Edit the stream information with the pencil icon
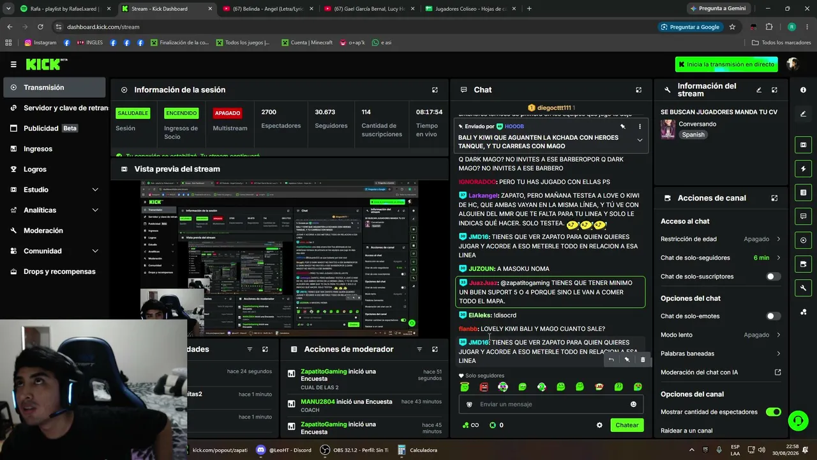This screenshot has width=817, height=460. (x=759, y=90)
